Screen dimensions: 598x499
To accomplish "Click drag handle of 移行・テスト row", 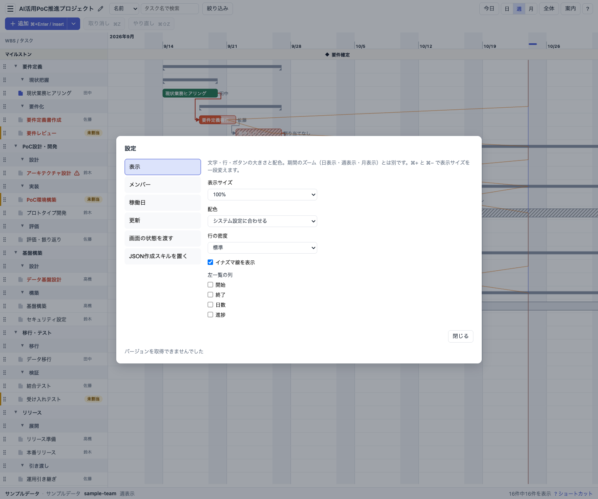I will pyautogui.click(x=5, y=333).
